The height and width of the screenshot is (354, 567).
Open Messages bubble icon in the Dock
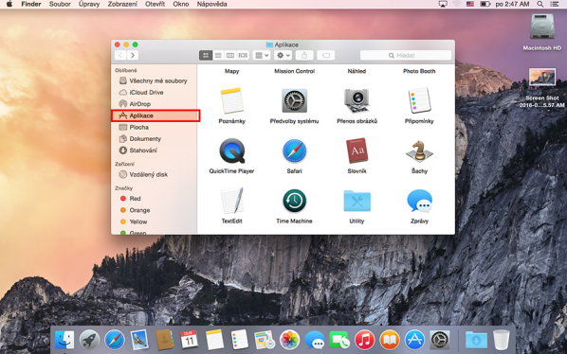(315, 340)
